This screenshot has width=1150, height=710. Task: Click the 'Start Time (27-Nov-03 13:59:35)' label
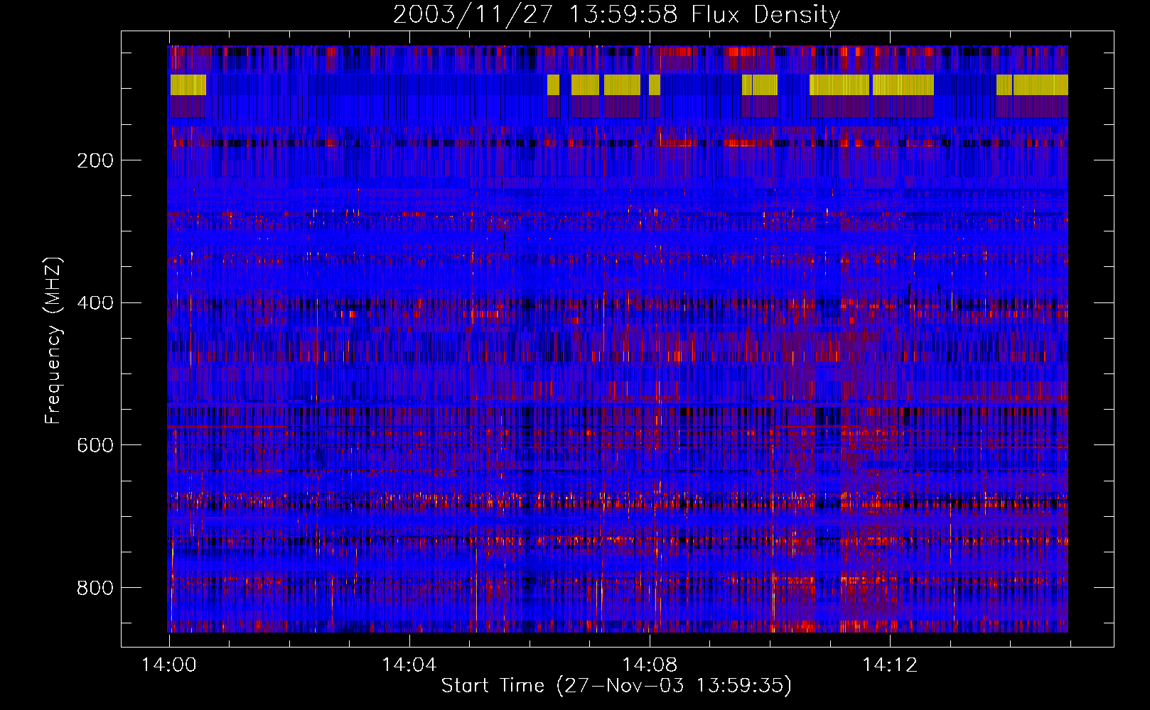616,686
